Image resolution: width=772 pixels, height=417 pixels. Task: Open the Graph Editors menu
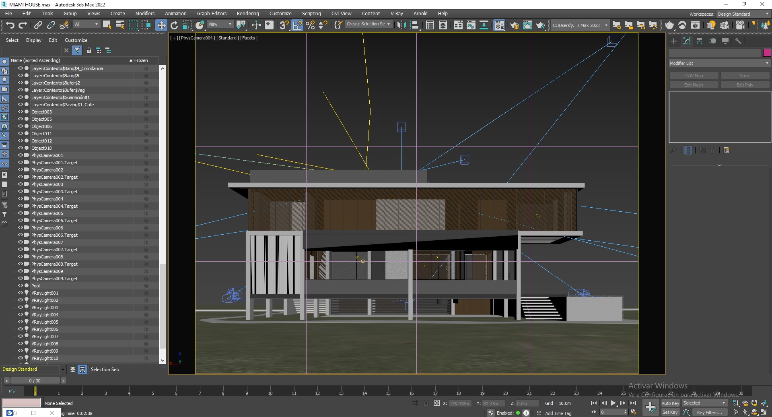[212, 14]
